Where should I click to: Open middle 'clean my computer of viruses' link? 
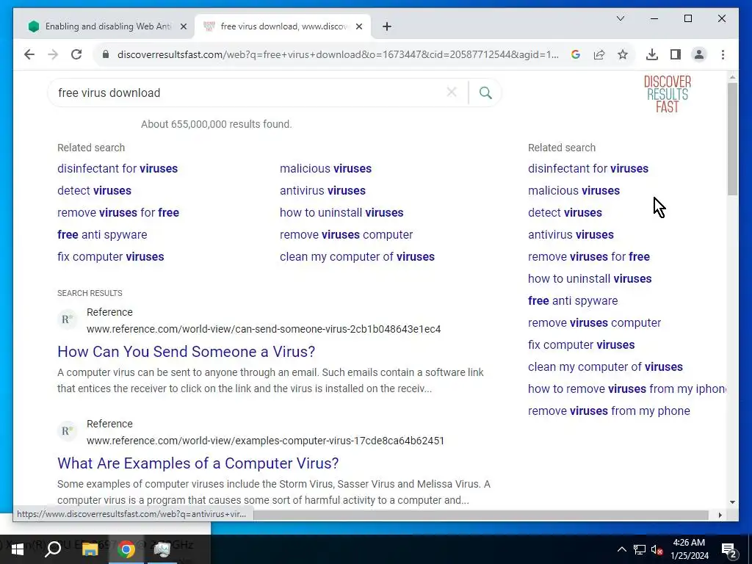(358, 256)
